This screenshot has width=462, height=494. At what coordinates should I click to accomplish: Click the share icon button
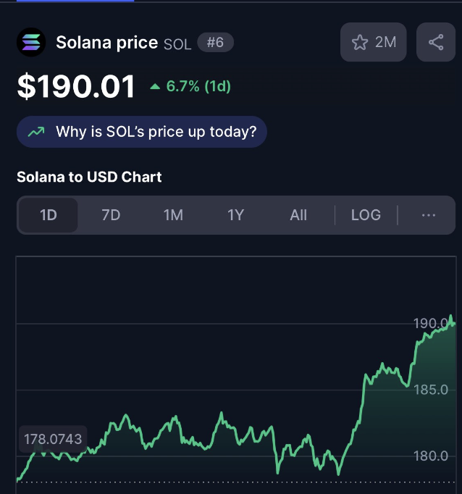[436, 42]
